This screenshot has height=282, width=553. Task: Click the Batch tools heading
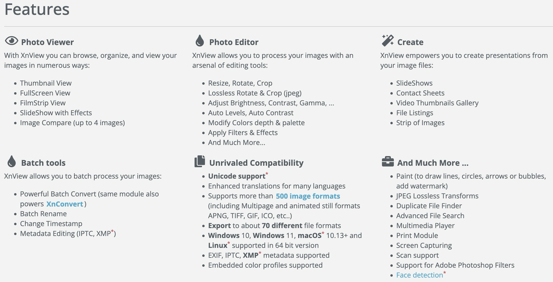pos(43,163)
